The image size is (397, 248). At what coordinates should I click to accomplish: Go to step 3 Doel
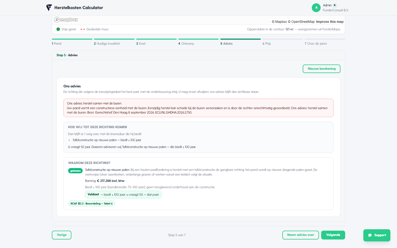click(x=156, y=42)
